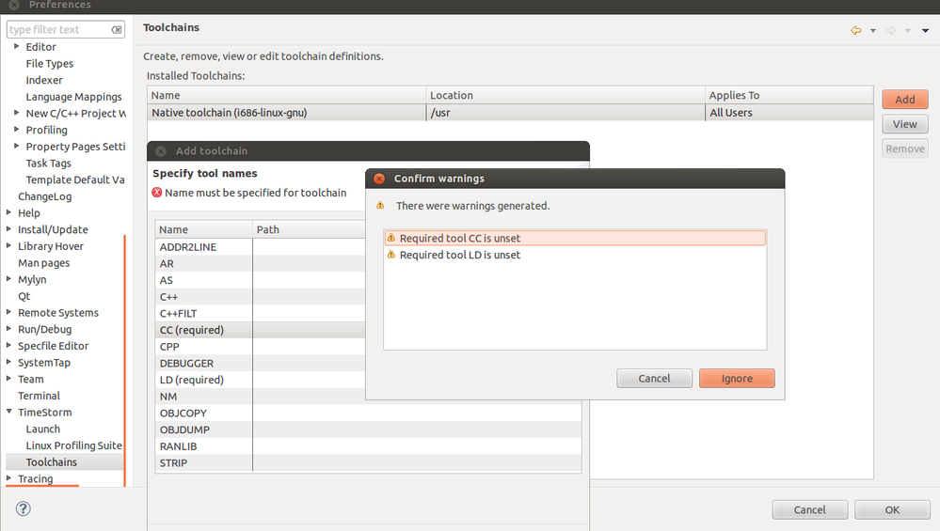Click the installed toolchains Name column header

pyautogui.click(x=287, y=95)
